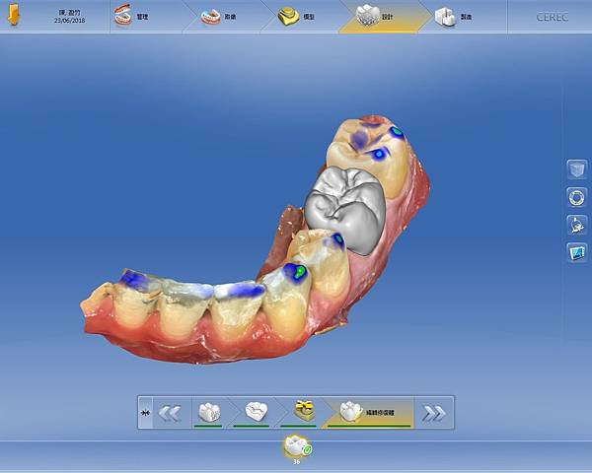The height and width of the screenshot is (473, 592).
Task: Advance with the double right arrows
Action: click(434, 414)
